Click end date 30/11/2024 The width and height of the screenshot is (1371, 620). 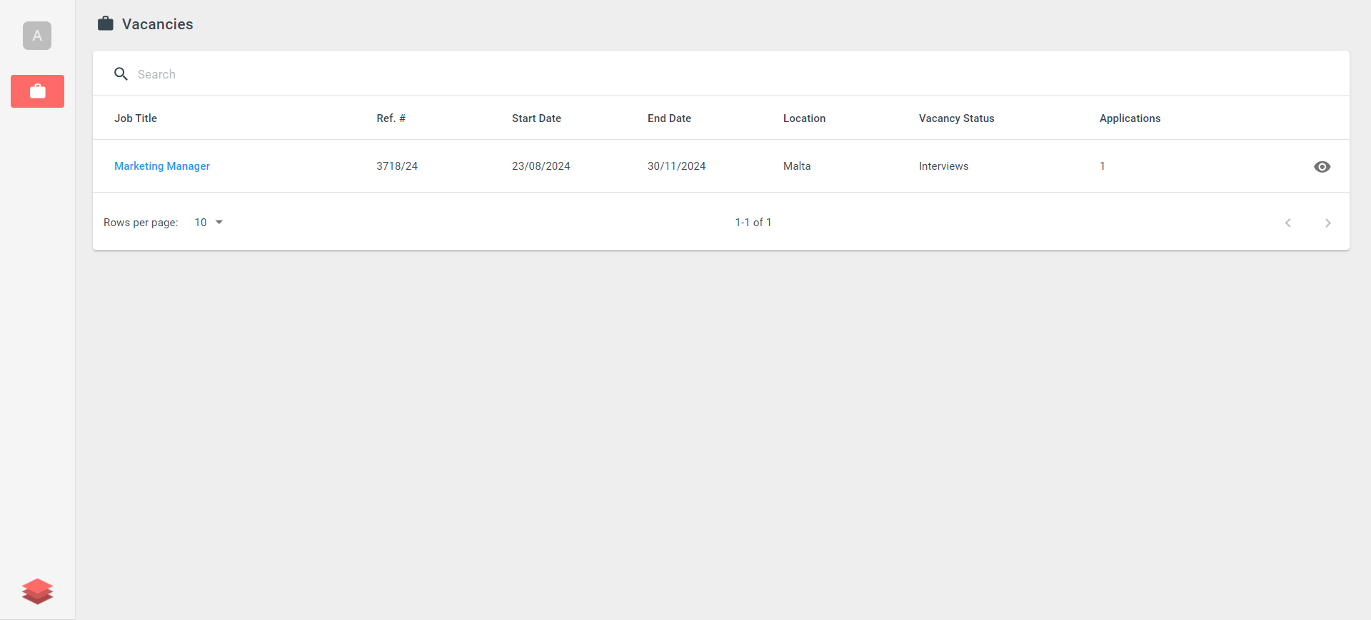pos(676,166)
